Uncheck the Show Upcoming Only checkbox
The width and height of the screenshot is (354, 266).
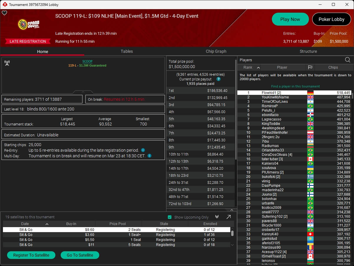coord(170,217)
